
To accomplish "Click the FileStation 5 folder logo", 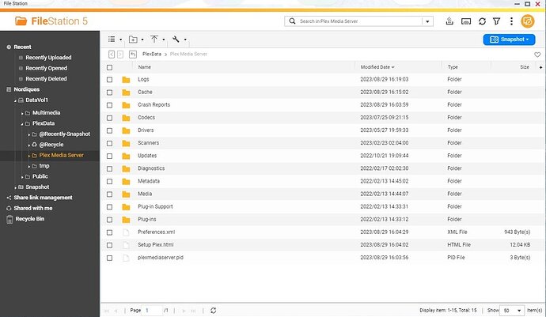I will 21,21.
